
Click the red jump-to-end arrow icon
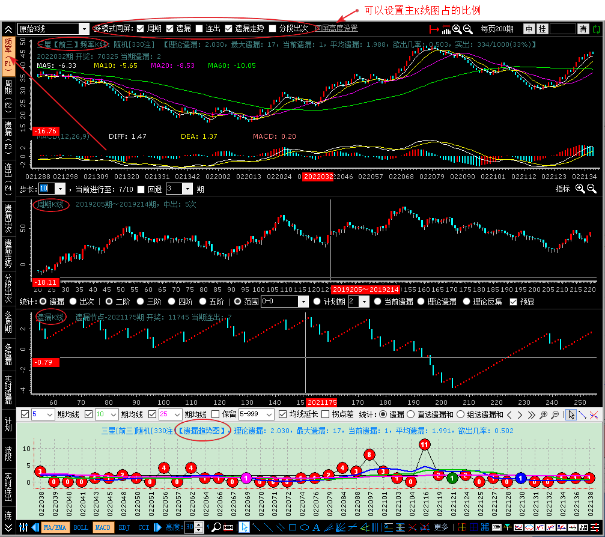(434, 29)
